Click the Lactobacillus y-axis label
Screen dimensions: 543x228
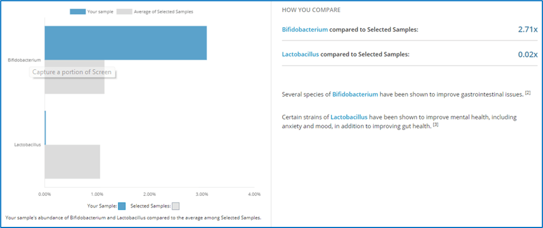tap(28, 145)
